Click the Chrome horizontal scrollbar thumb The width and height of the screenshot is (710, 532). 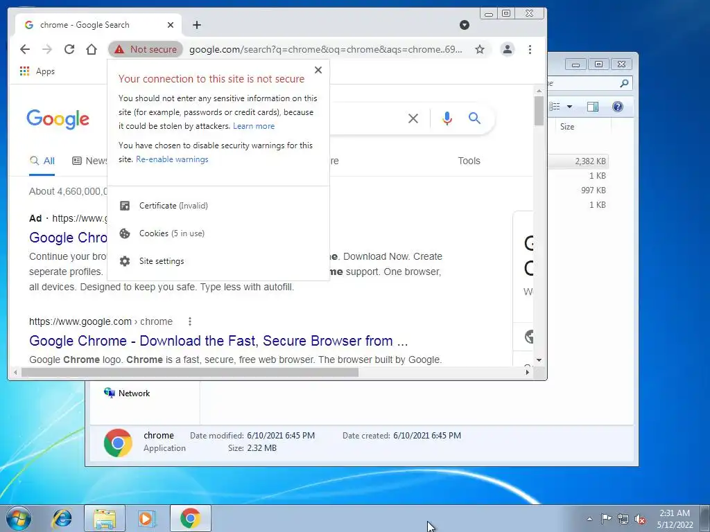[190, 372]
